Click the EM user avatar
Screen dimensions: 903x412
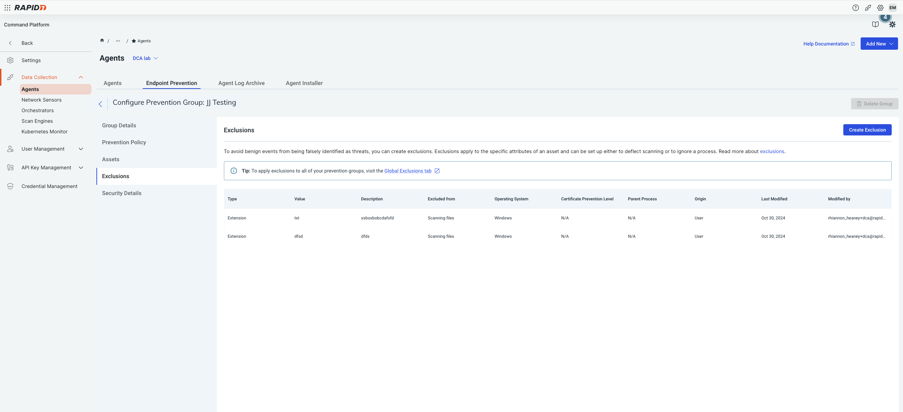(x=892, y=8)
